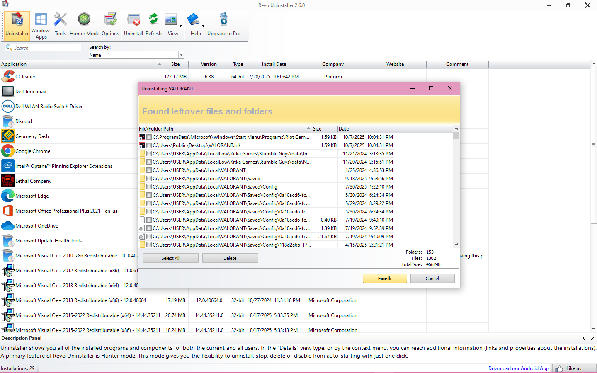Expand the View button dropdown arrow
Viewport: 597px width, 373px height.
pos(180,26)
